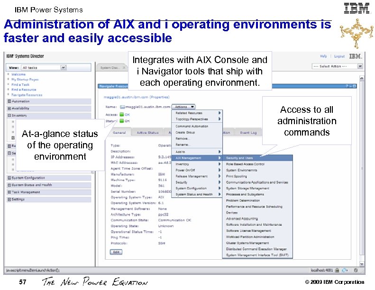Click the green Access OK status icon
Image resolution: width=375 pixels, height=290 pixels.
tap(121, 115)
